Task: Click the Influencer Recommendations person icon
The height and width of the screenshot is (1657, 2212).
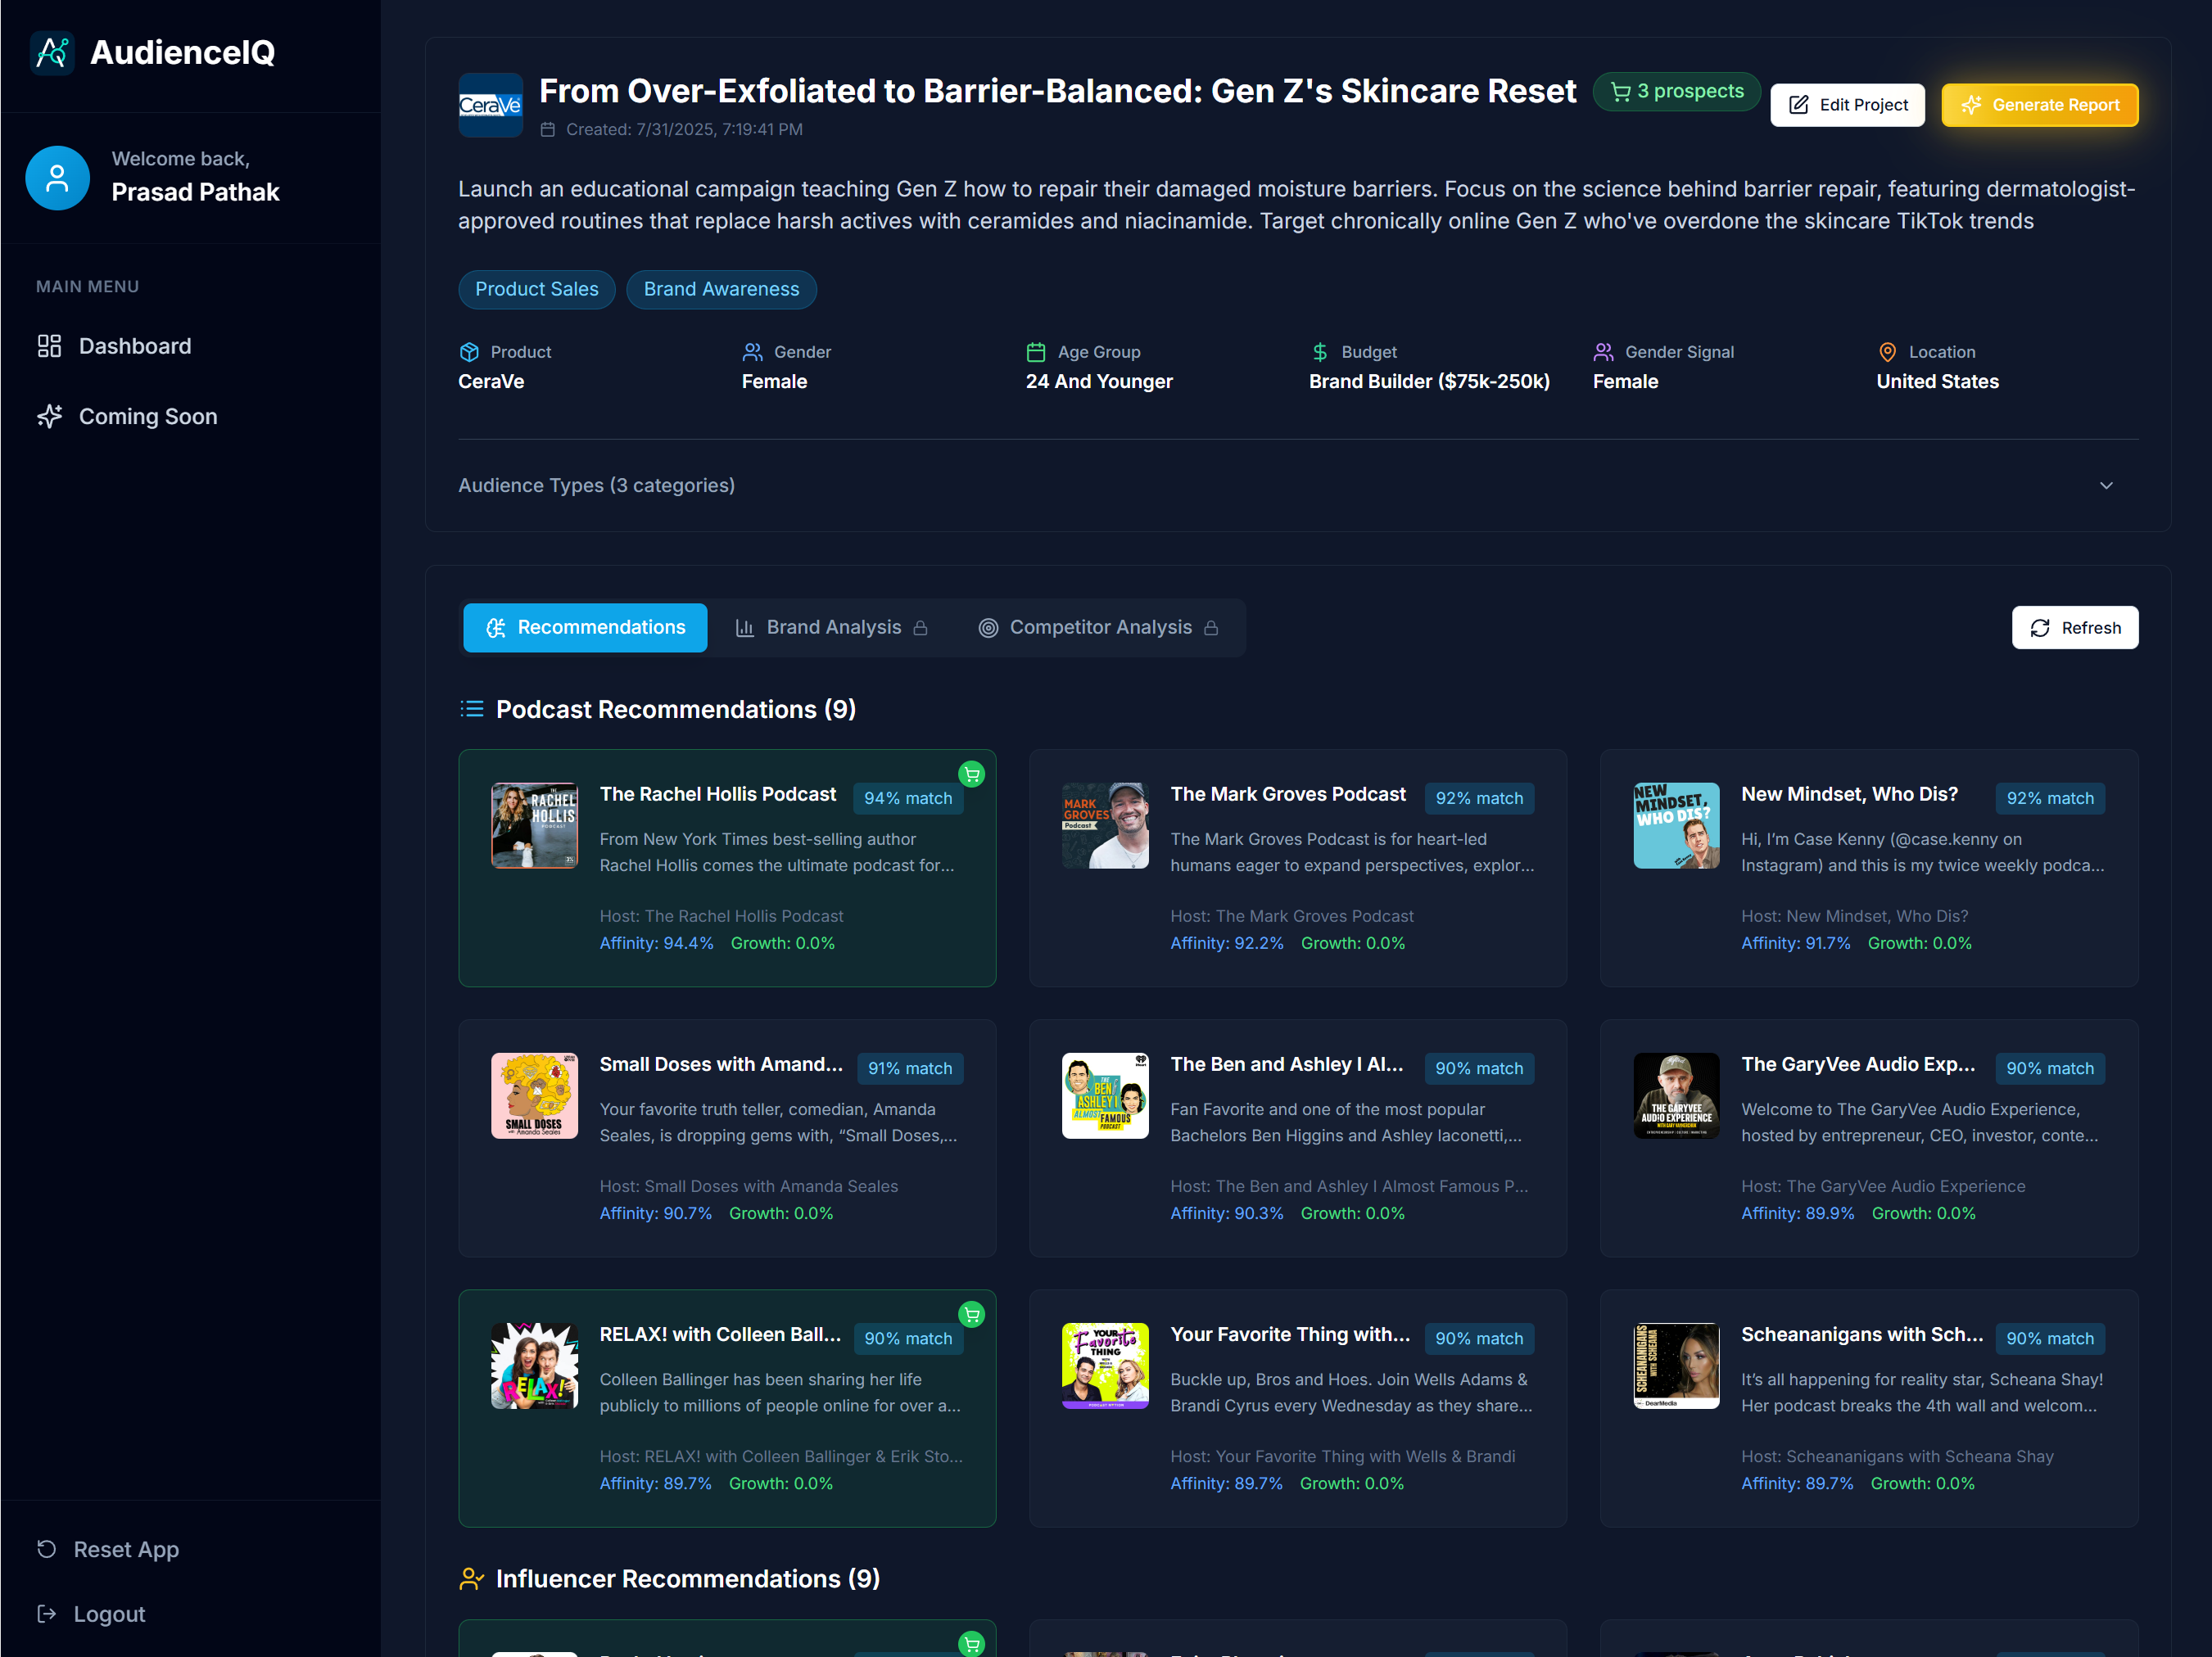Action: [471, 1578]
